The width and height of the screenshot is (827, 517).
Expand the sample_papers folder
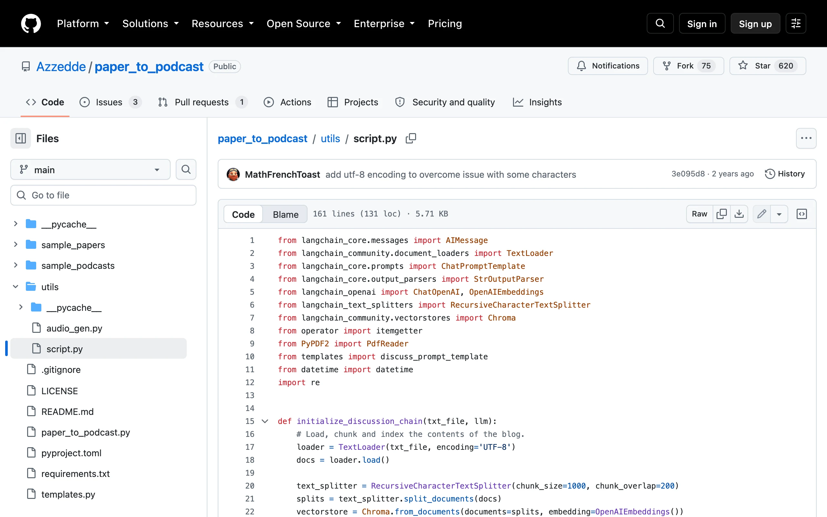[x=16, y=245]
